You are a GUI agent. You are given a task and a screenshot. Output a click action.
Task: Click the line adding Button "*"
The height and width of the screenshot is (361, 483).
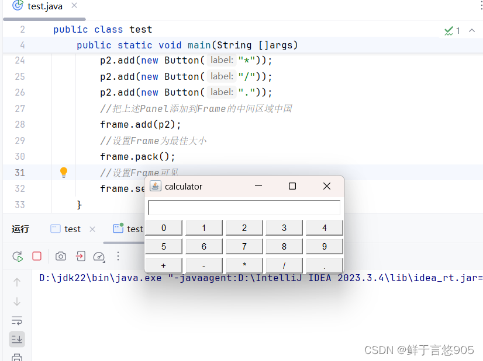[x=186, y=60]
